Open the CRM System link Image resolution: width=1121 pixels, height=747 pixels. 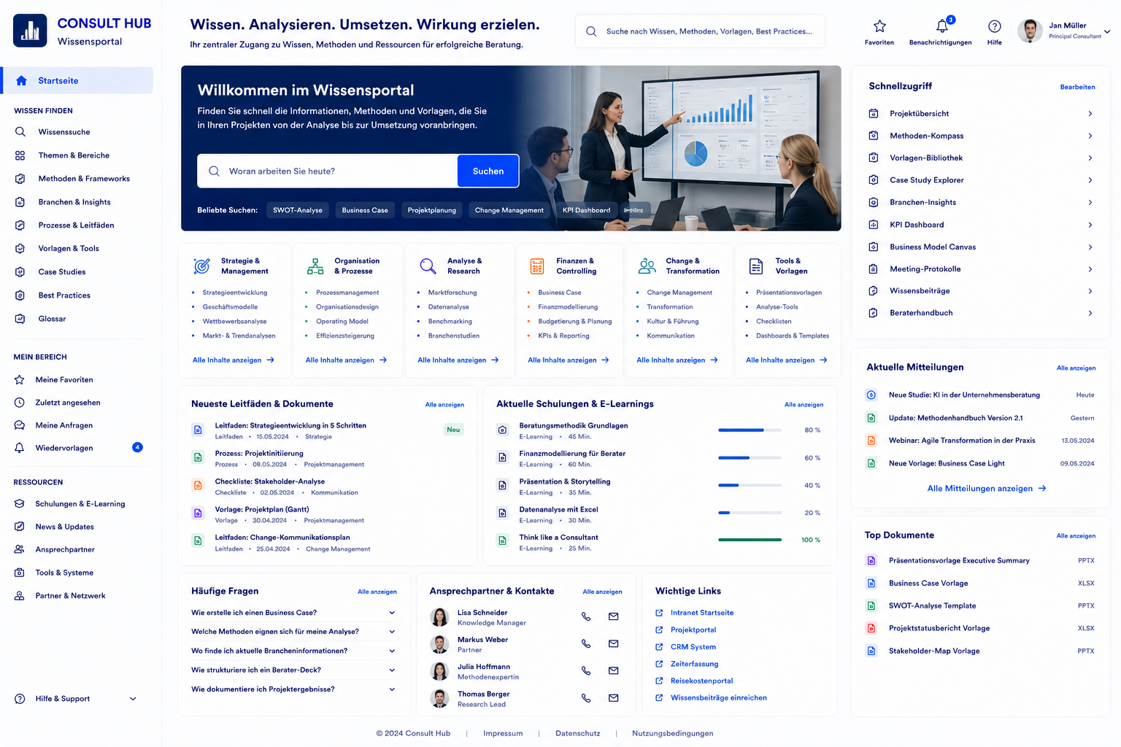coord(693,647)
